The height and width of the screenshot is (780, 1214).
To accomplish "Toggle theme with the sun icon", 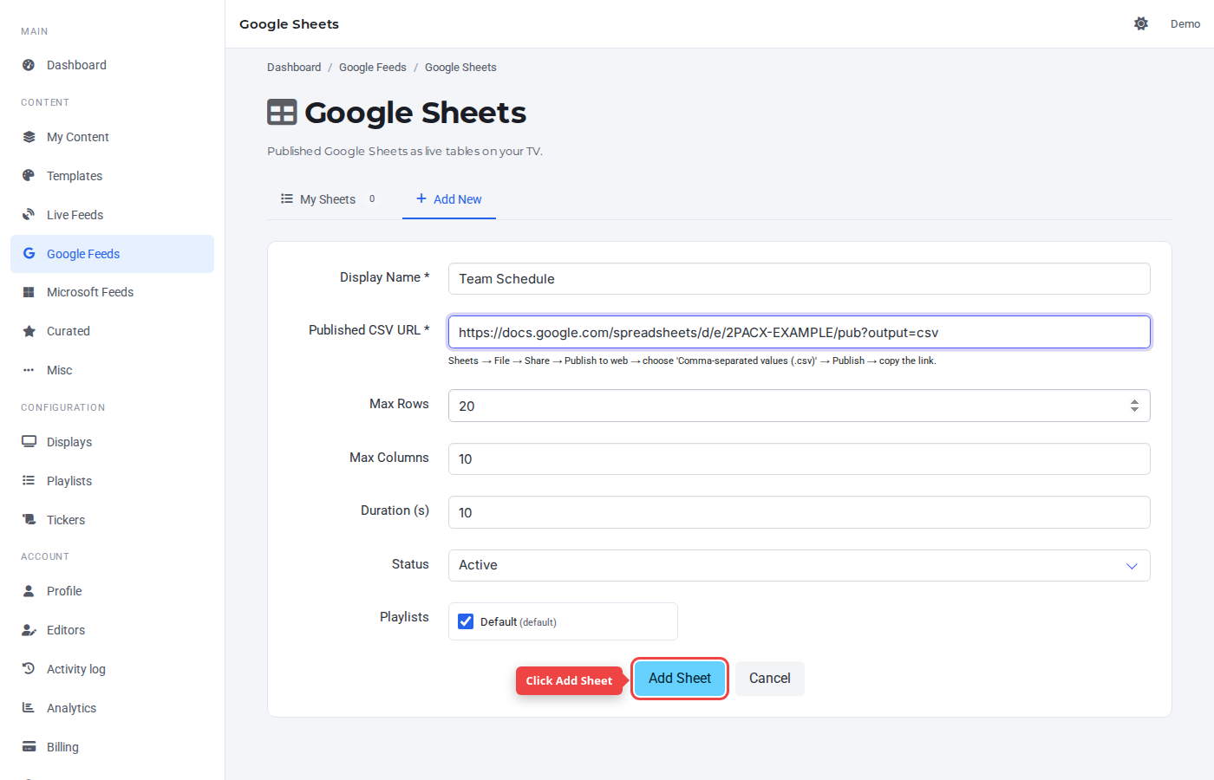I will tap(1141, 23).
